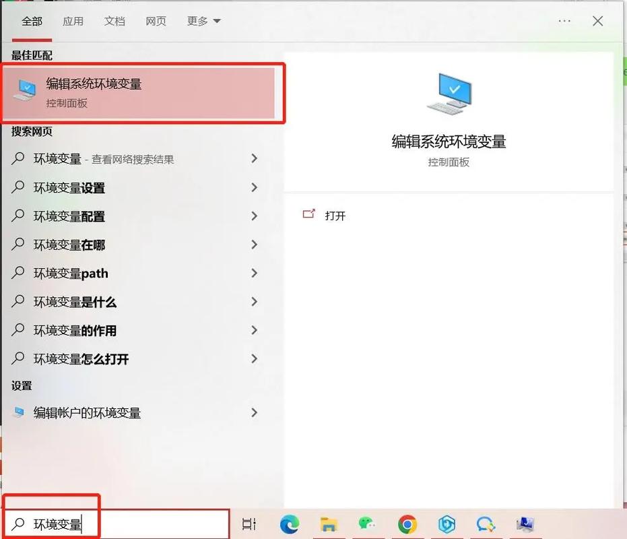Click 打开 to open environment variables

click(x=335, y=215)
